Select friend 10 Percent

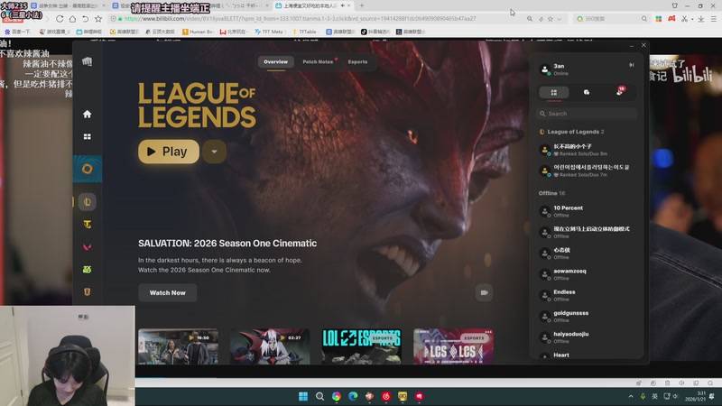tap(586, 211)
